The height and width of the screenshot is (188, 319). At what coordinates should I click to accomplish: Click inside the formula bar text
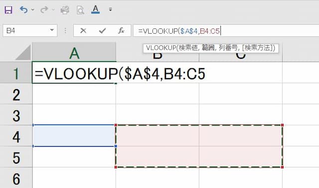(x=179, y=31)
